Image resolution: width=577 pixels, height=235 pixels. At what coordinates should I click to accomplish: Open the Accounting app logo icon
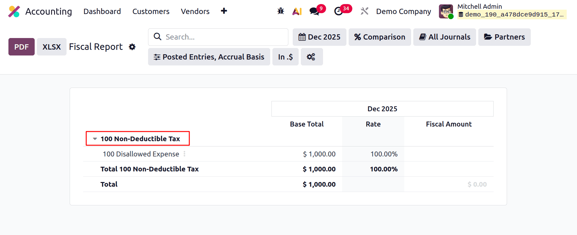tap(14, 12)
